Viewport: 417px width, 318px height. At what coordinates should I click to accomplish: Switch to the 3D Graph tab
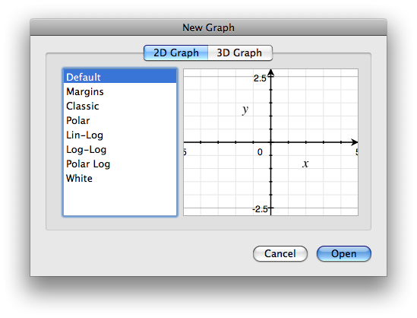click(x=240, y=52)
